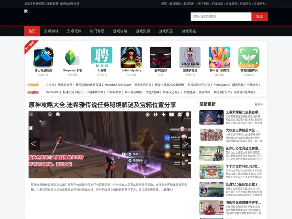
Task: Open the 博士电池检测 app icon
Action: click(43, 57)
